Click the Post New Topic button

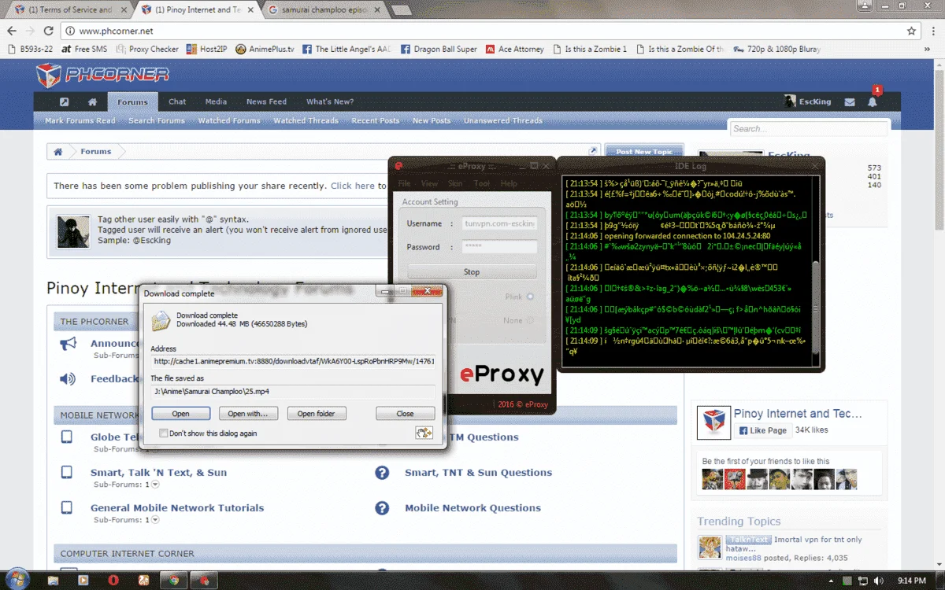click(644, 151)
